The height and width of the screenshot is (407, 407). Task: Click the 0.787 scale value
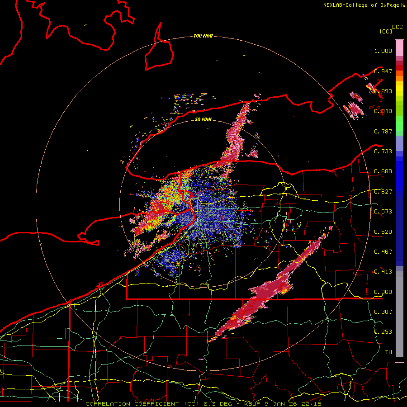(383, 131)
